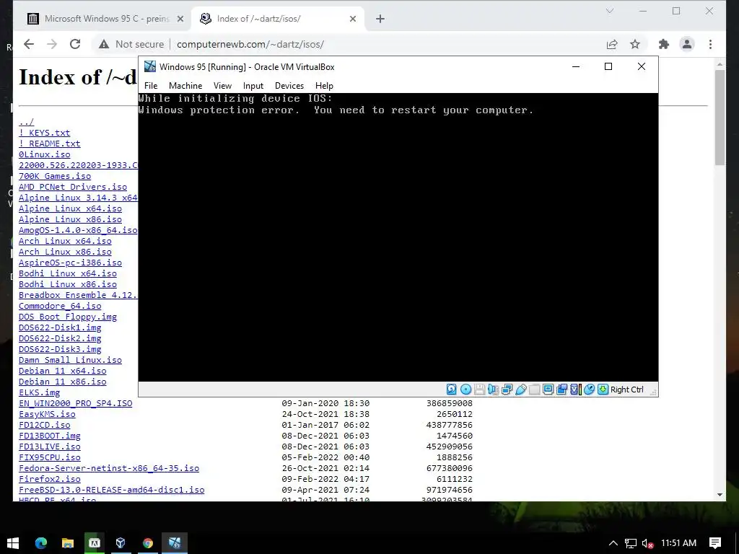This screenshot has height=554, width=739.
Task: Open File Explorer from the taskbar
Action: [67, 543]
